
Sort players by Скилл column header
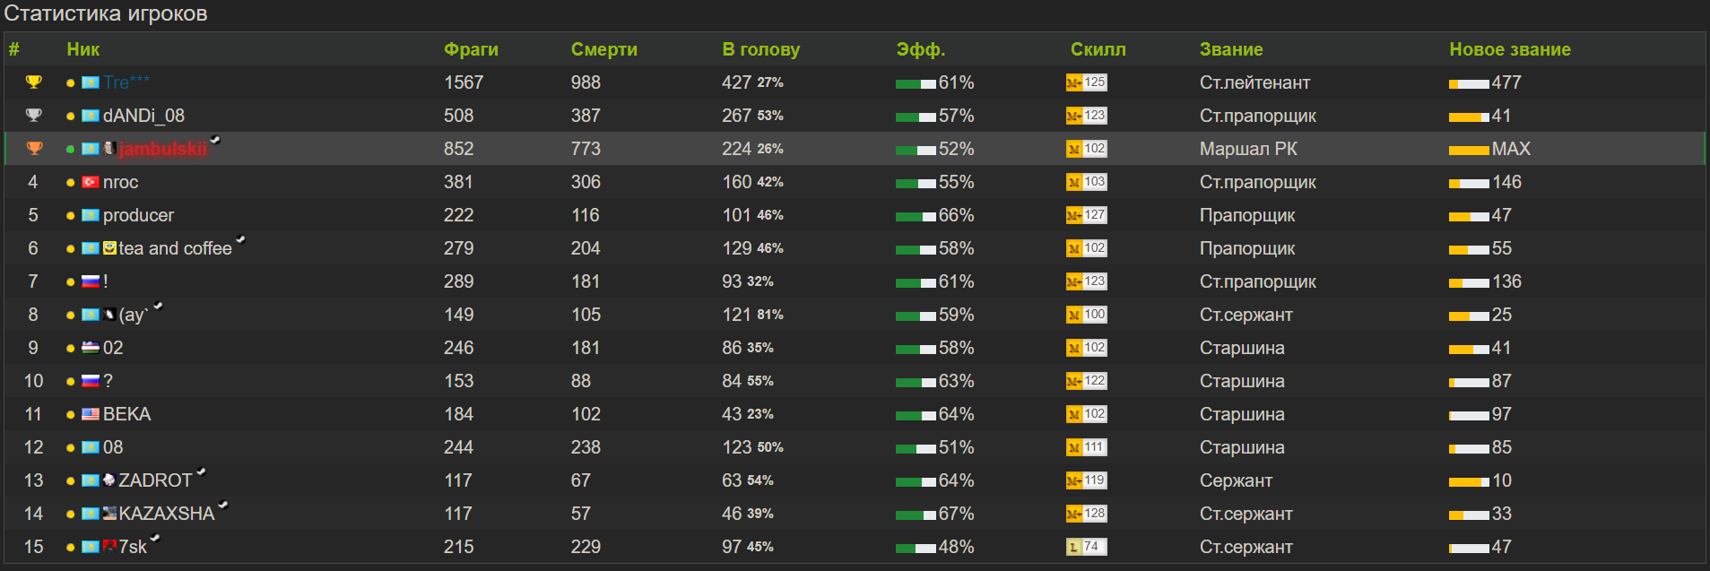1098,49
